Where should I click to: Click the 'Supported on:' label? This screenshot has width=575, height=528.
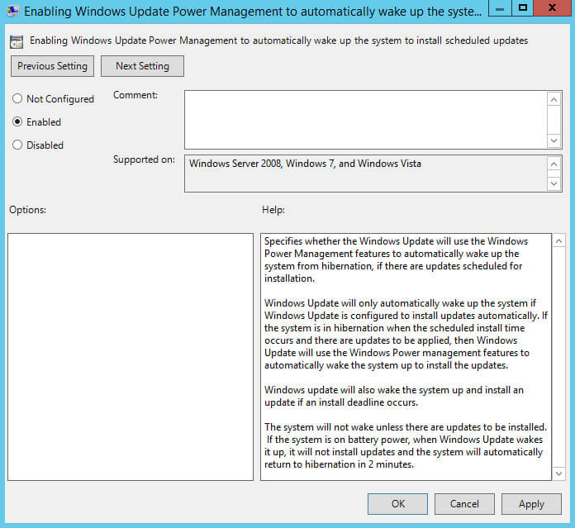[x=144, y=159]
